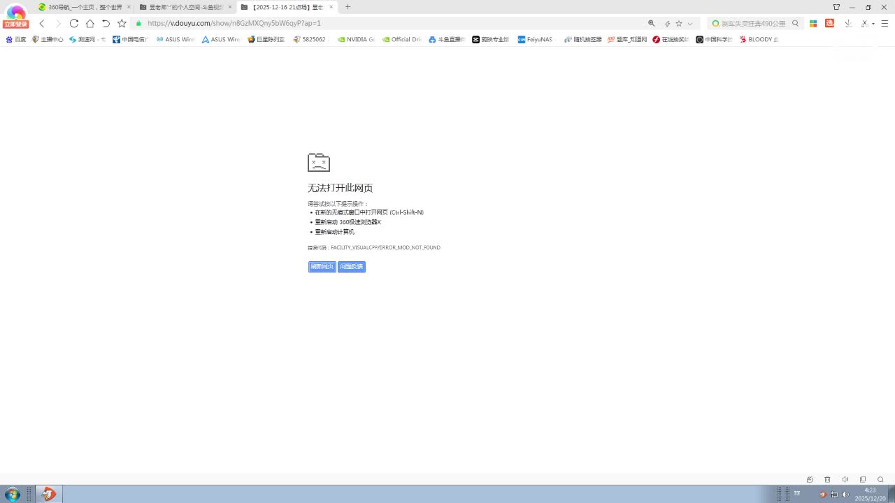Open a new tab with plus button

point(348,7)
